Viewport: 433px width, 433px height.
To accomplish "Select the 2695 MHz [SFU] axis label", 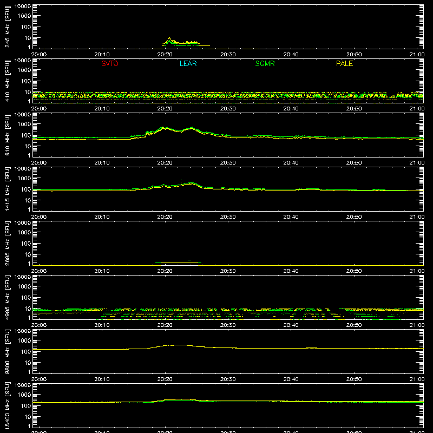I will pyautogui.click(x=7, y=243).
